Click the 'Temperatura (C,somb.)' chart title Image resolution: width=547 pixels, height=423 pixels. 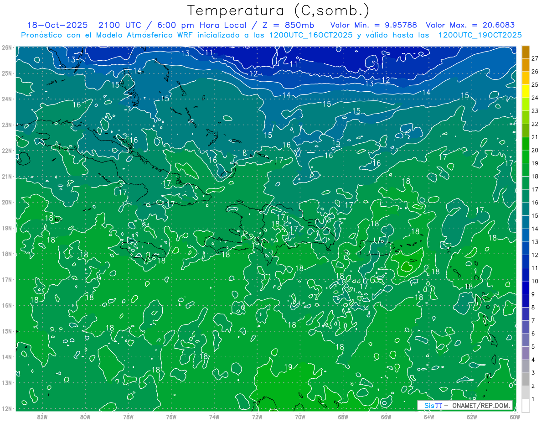coord(279,11)
